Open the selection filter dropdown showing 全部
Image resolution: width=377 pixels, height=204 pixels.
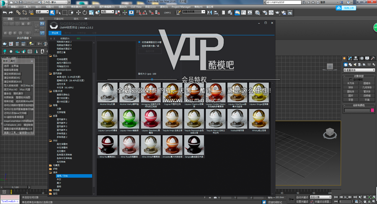[42, 12]
